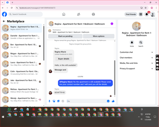
Task: Open Windows Start menu
Action: (3, 117)
